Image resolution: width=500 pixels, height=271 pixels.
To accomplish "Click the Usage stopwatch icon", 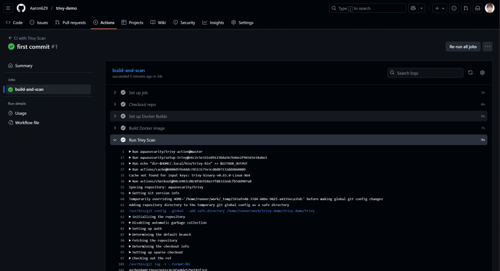I will 11,113.
